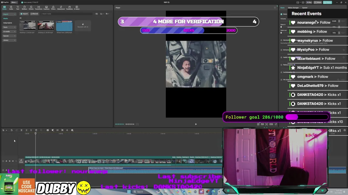The width and height of the screenshot is (348, 195).
Task: Open the layout dropdown in title bar
Action: click(x=300, y=2)
